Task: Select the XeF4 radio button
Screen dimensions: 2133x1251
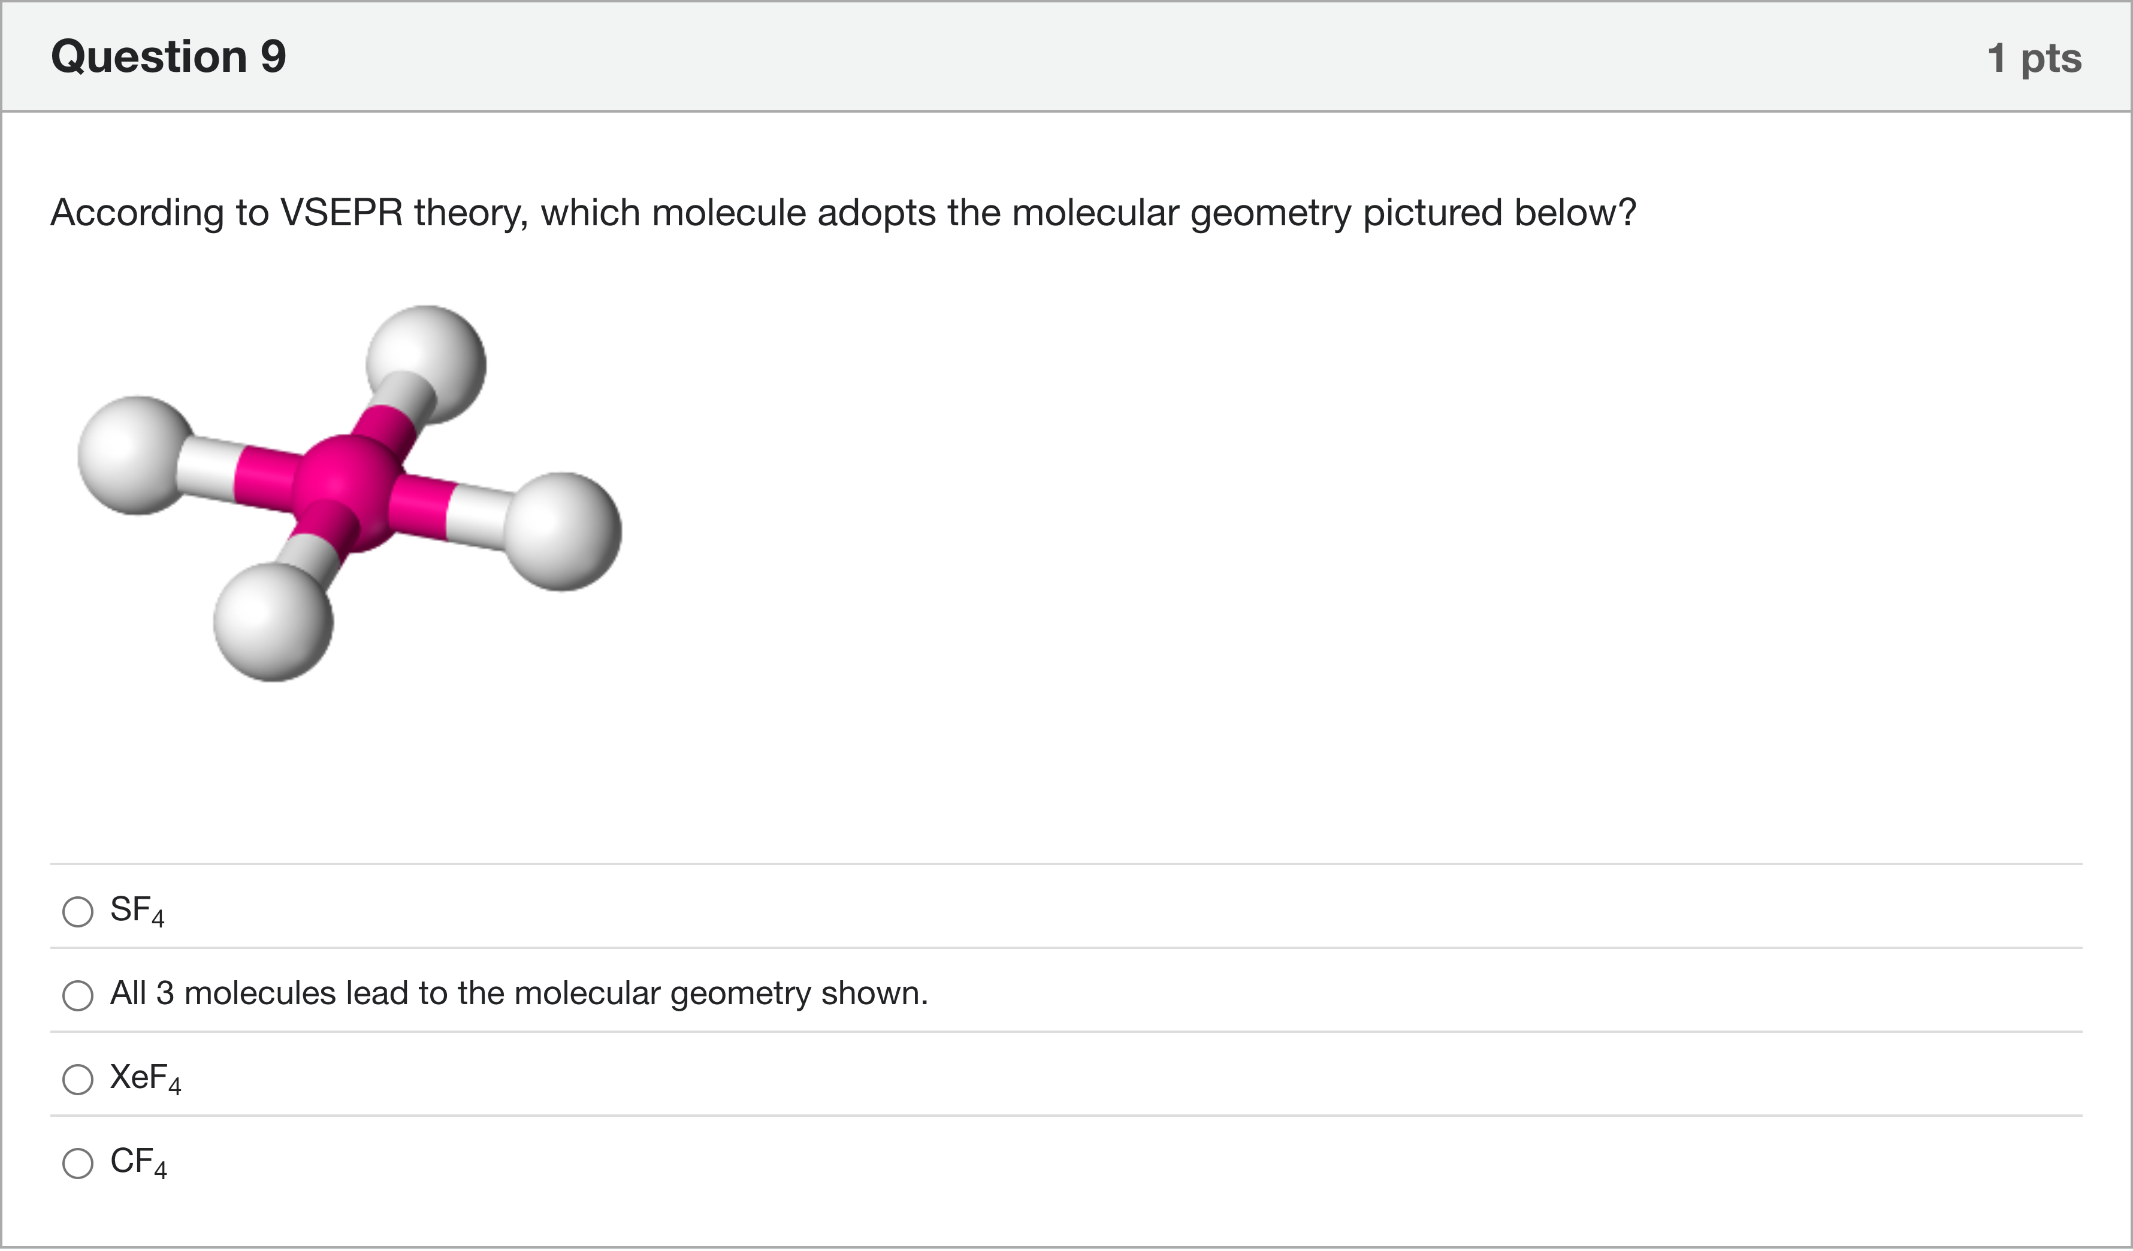Action: pos(78,1080)
